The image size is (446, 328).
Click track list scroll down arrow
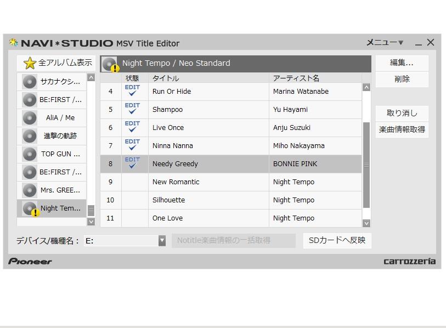(x=366, y=223)
